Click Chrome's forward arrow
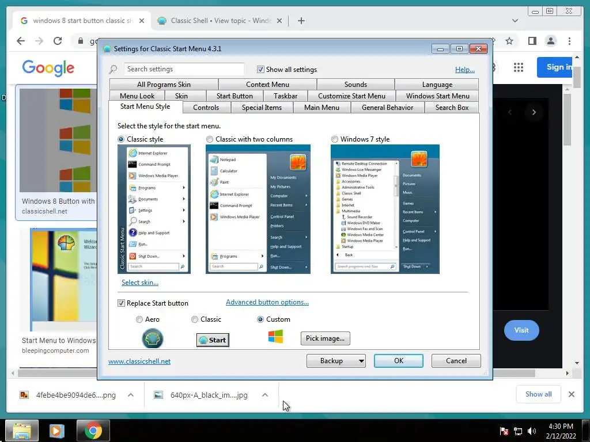The width and height of the screenshot is (590, 442). tap(39, 41)
